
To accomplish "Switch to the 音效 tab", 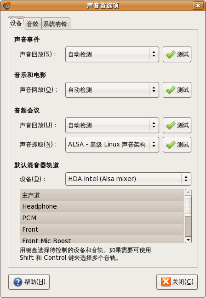I will coord(33,24).
